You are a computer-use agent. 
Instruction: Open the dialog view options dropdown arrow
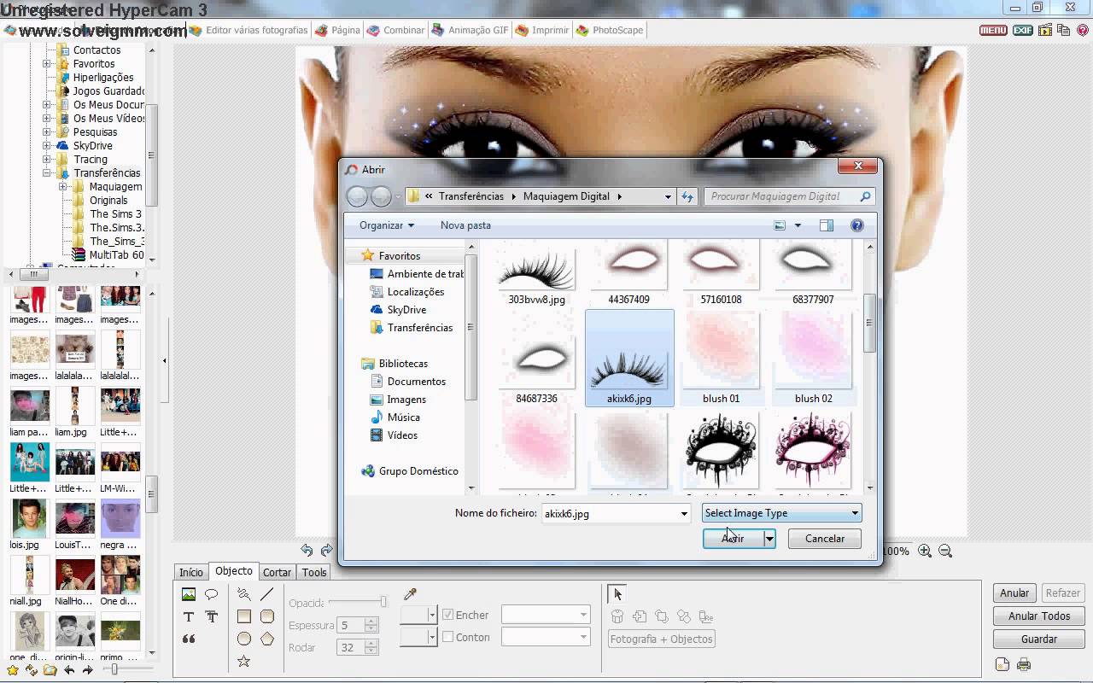798,225
